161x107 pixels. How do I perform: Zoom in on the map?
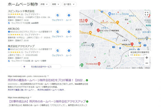click(147, 58)
